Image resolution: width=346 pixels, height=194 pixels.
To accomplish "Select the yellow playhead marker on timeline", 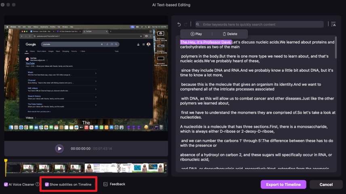I will tap(6, 161).
